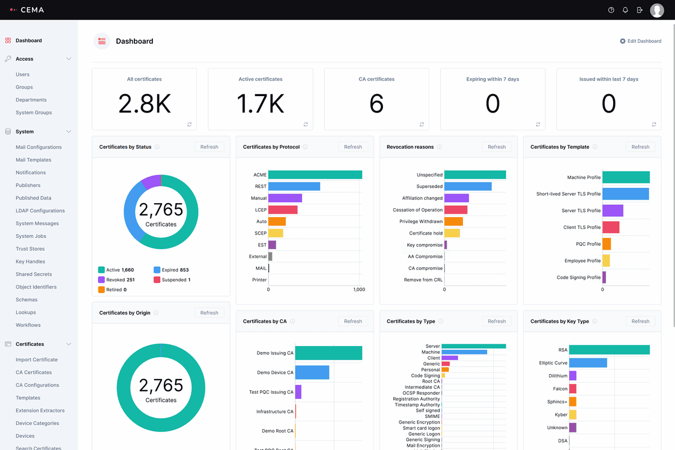
Task: Toggle Revoked series in status legend
Action: pyautogui.click(x=116, y=280)
